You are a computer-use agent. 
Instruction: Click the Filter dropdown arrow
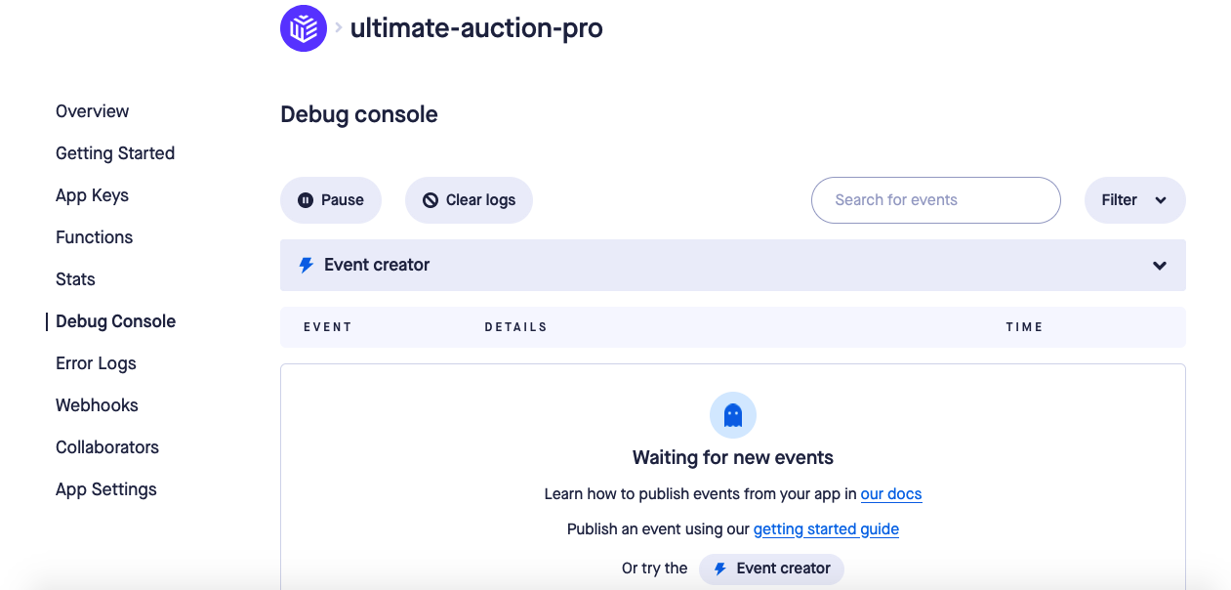(x=1161, y=200)
